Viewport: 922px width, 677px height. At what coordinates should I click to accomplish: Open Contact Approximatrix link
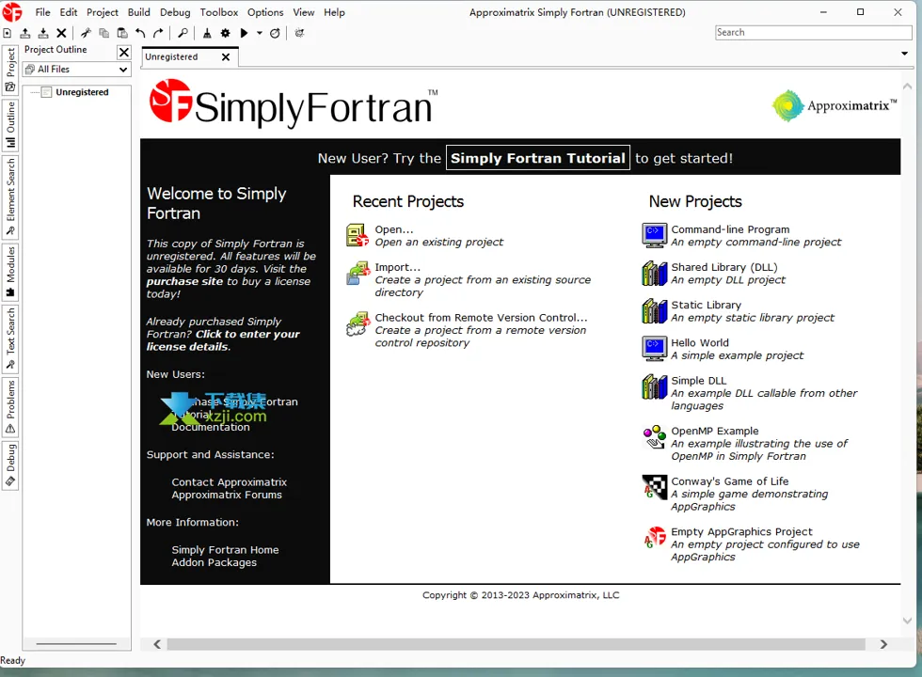230,481
